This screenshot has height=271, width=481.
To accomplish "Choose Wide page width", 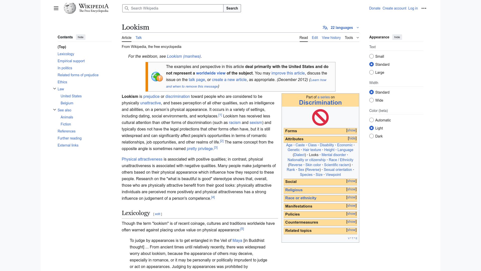I will pyautogui.click(x=372, y=100).
